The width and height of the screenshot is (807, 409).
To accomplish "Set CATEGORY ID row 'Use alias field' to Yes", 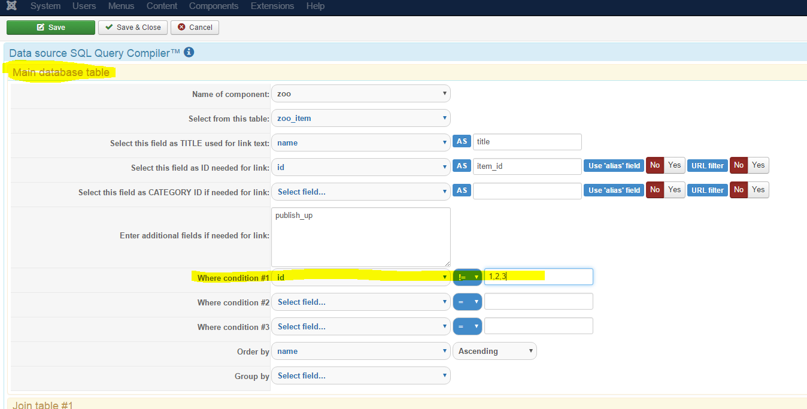I will 675,190.
